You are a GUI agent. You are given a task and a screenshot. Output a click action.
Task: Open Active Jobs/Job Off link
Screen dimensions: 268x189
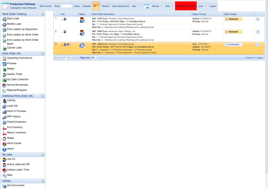[x=18, y=164]
